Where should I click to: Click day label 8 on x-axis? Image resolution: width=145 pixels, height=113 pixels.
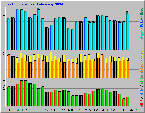click(39, 110)
